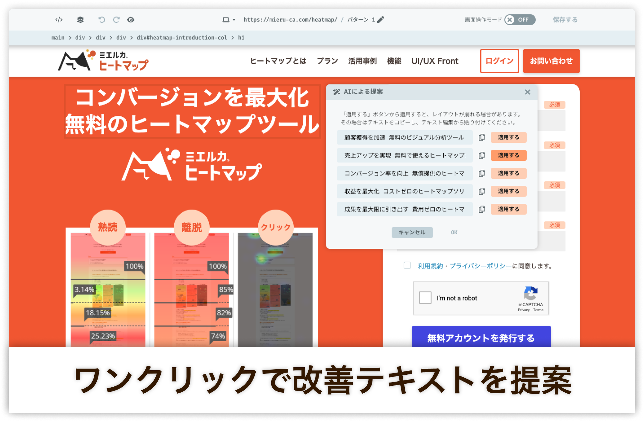Click the reCAPTCHA logo icon
This screenshot has height=422, width=644.
click(x=531, y=293)
